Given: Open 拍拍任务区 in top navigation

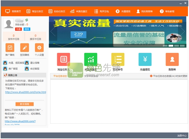Looking at the screenshot, I should 57,11.
